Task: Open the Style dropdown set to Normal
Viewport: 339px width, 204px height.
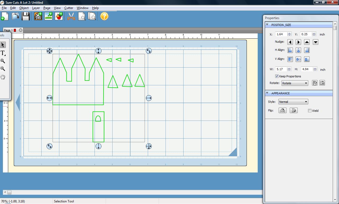Action: coord(293,102)
